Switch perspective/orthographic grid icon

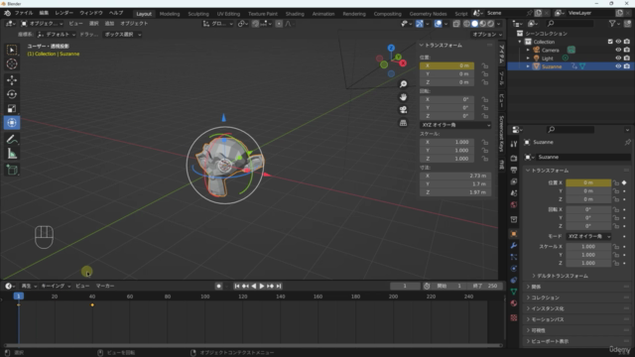click(403, 123)
